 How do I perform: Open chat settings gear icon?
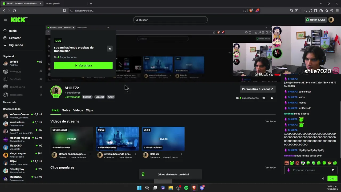[x=323, y=179]
